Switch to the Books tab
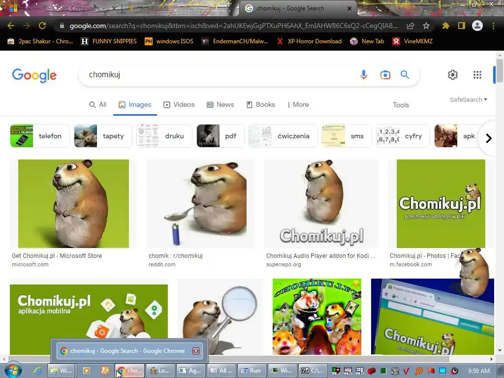This screenshot has width=504, height=378. pos(261,104)
